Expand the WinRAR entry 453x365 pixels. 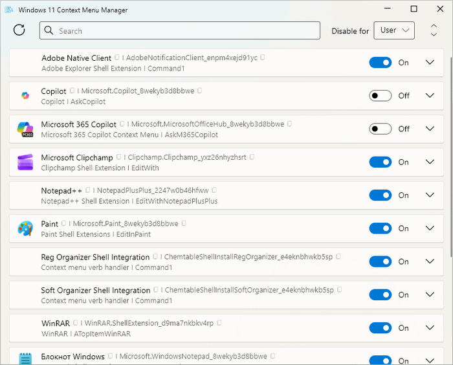coord(430,327)
